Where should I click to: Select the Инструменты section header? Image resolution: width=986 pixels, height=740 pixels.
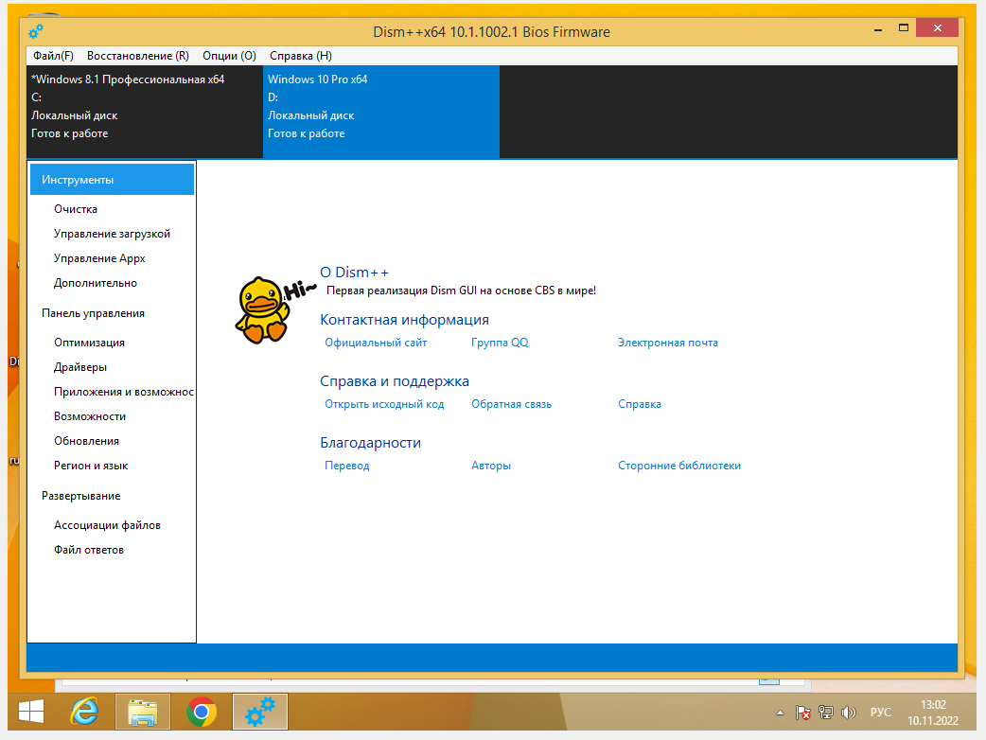pos(112,180)
